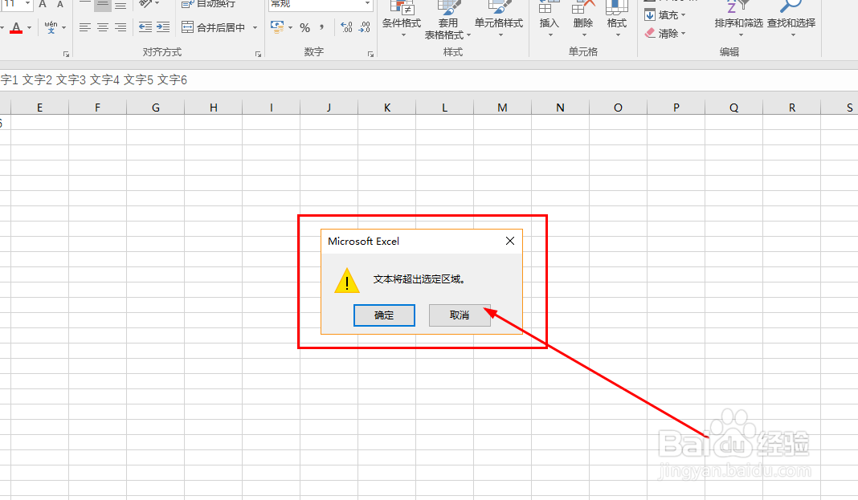Click the 删除 delete cells button

(583, 20)
